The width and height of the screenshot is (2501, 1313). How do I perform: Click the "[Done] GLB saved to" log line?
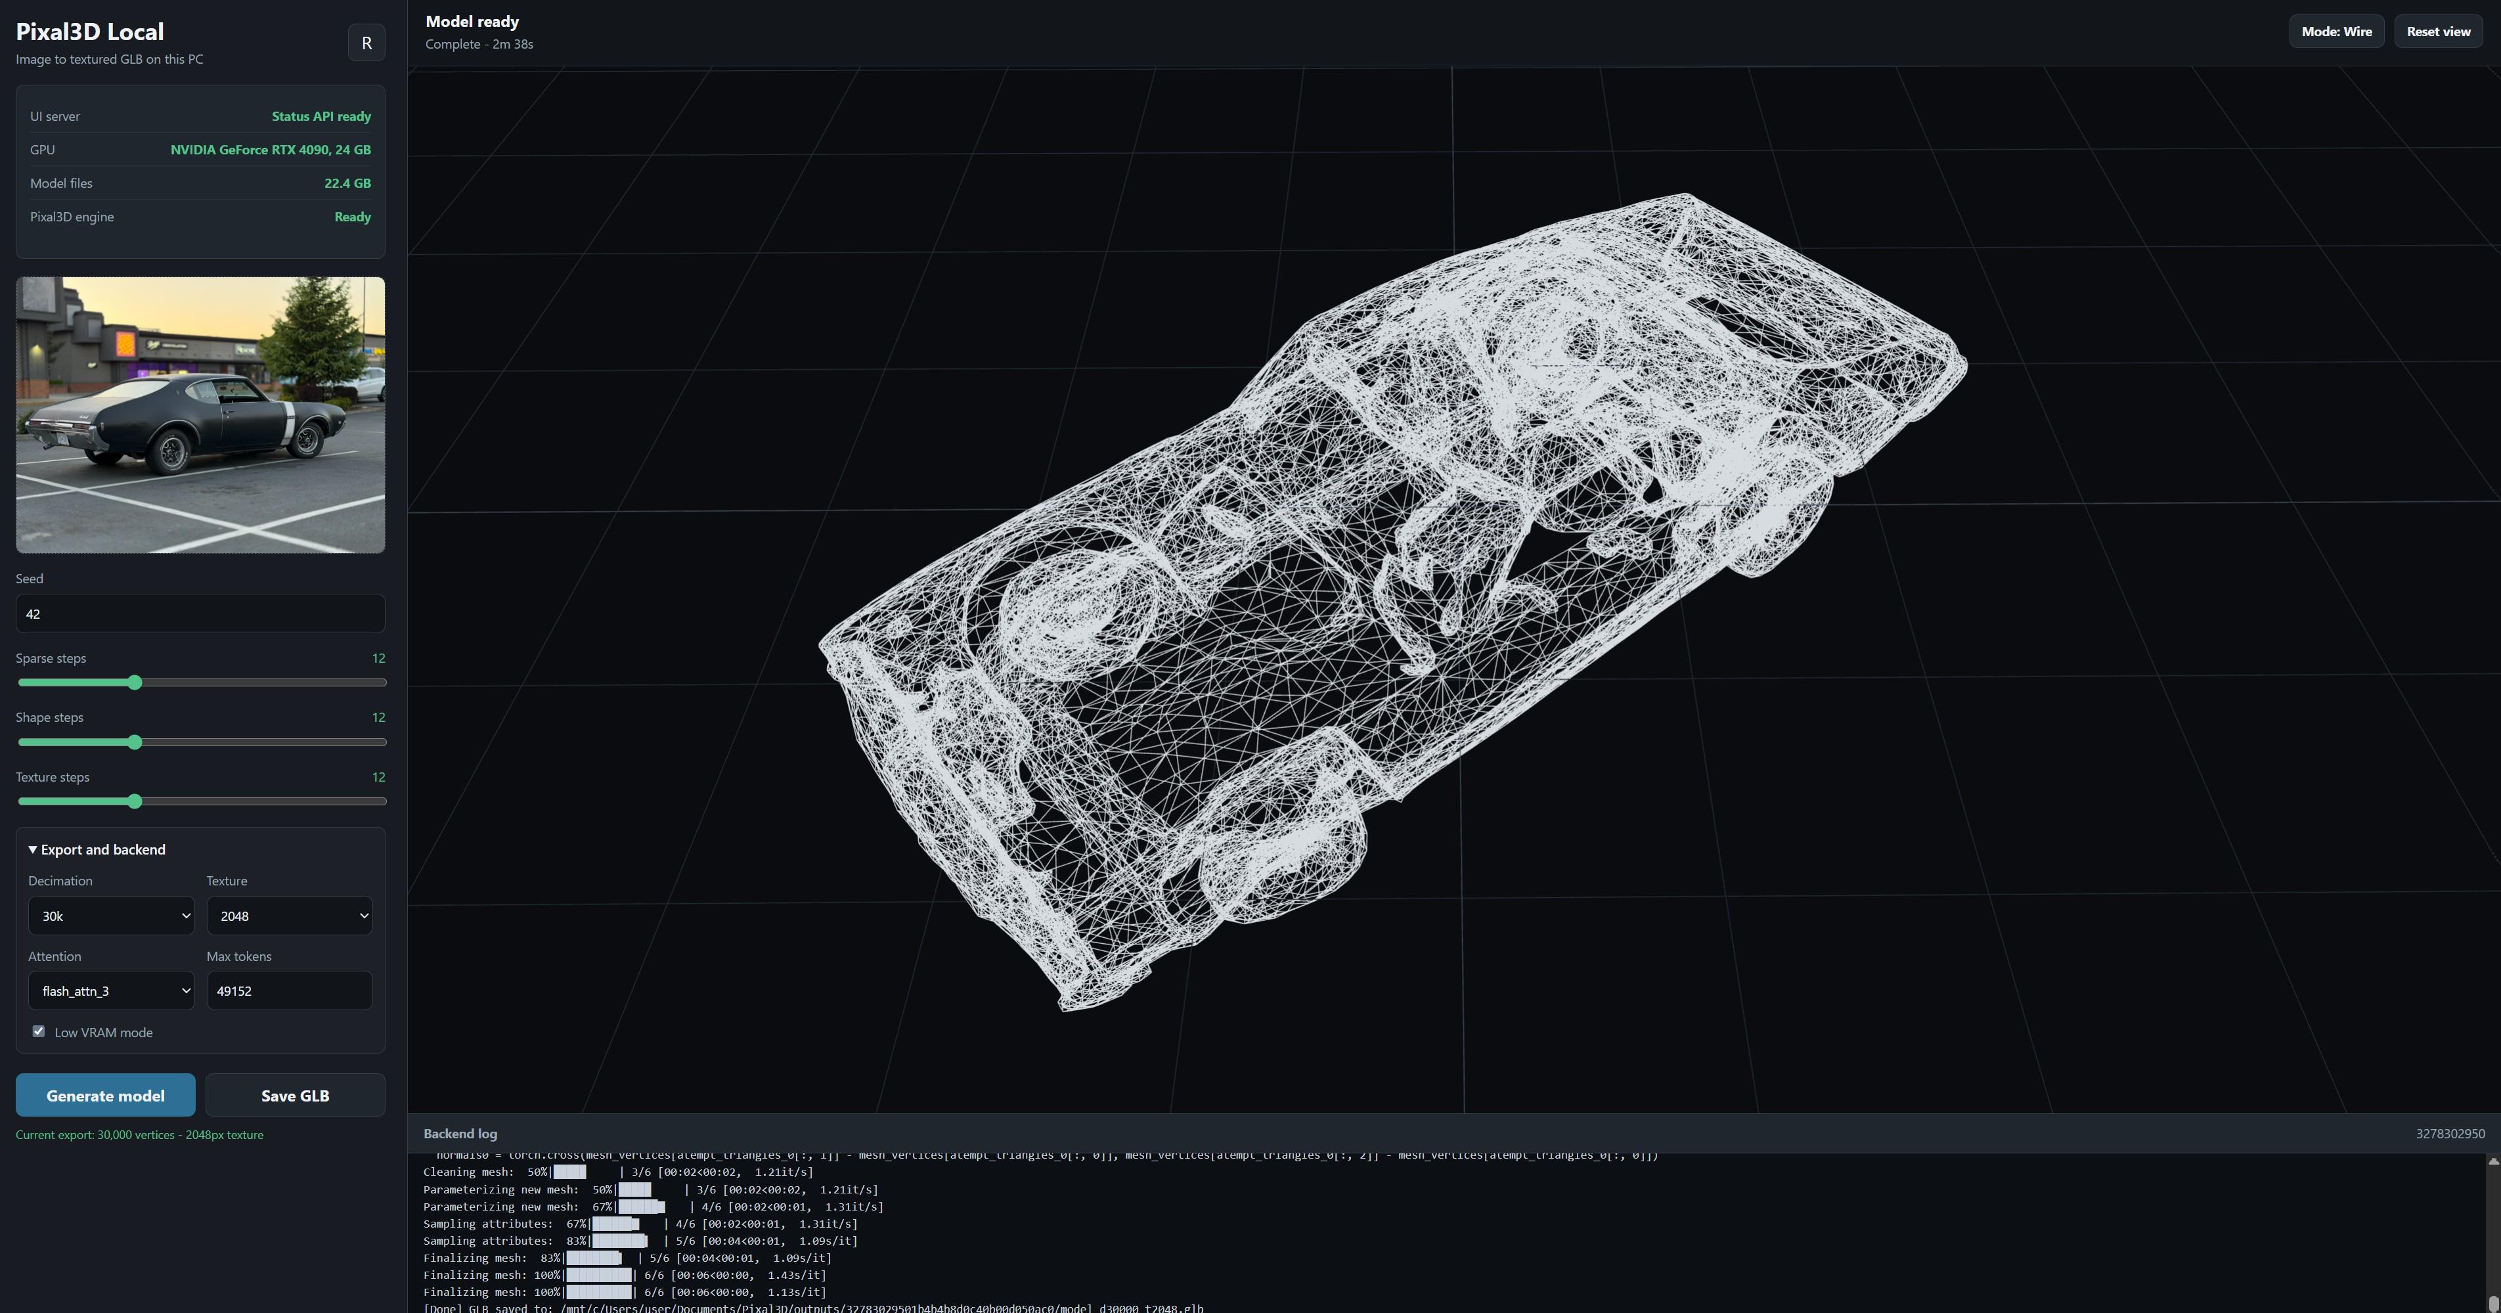pyautogui.click(x=814, y=1307)
